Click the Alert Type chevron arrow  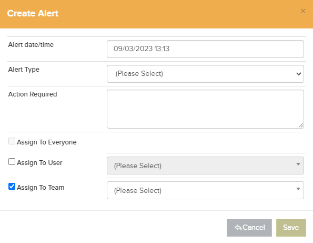click(x=299, y=74)
